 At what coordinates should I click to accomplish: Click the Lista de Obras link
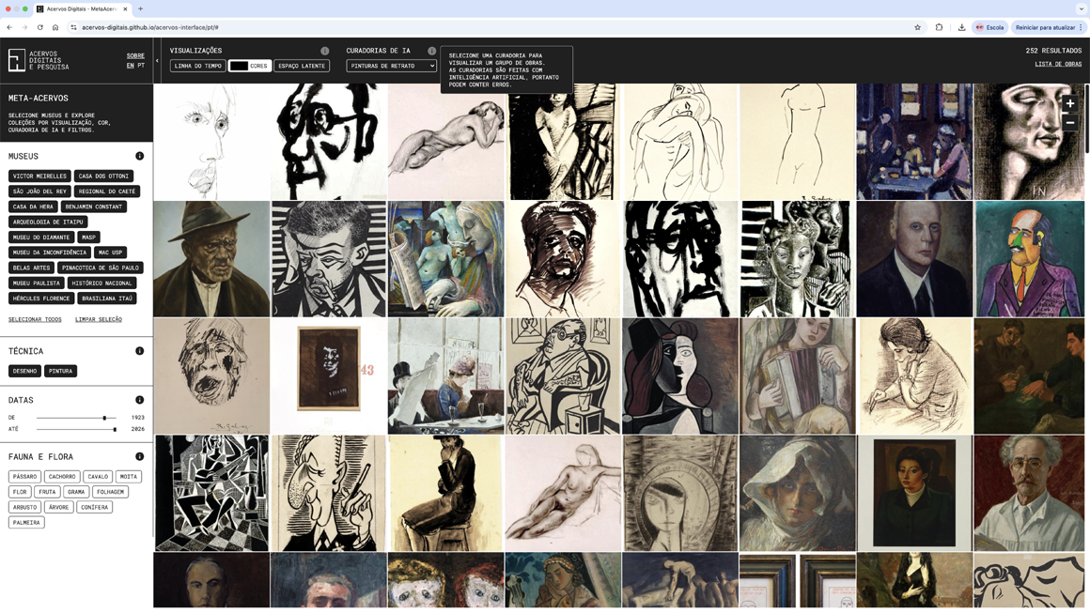tap(1058, 64)
